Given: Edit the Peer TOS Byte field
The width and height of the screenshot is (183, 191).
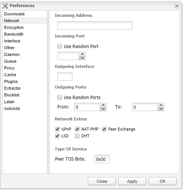Looking at the screenshot, I should pos(102,159).
